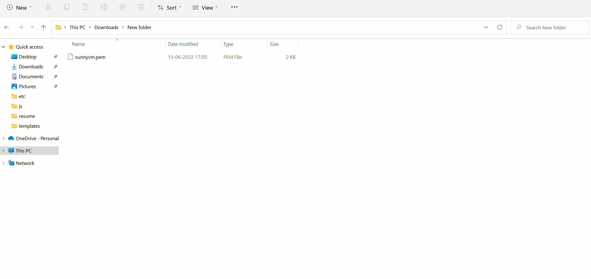
Task: Click the Paste clipboard icon
Action: 85,7
